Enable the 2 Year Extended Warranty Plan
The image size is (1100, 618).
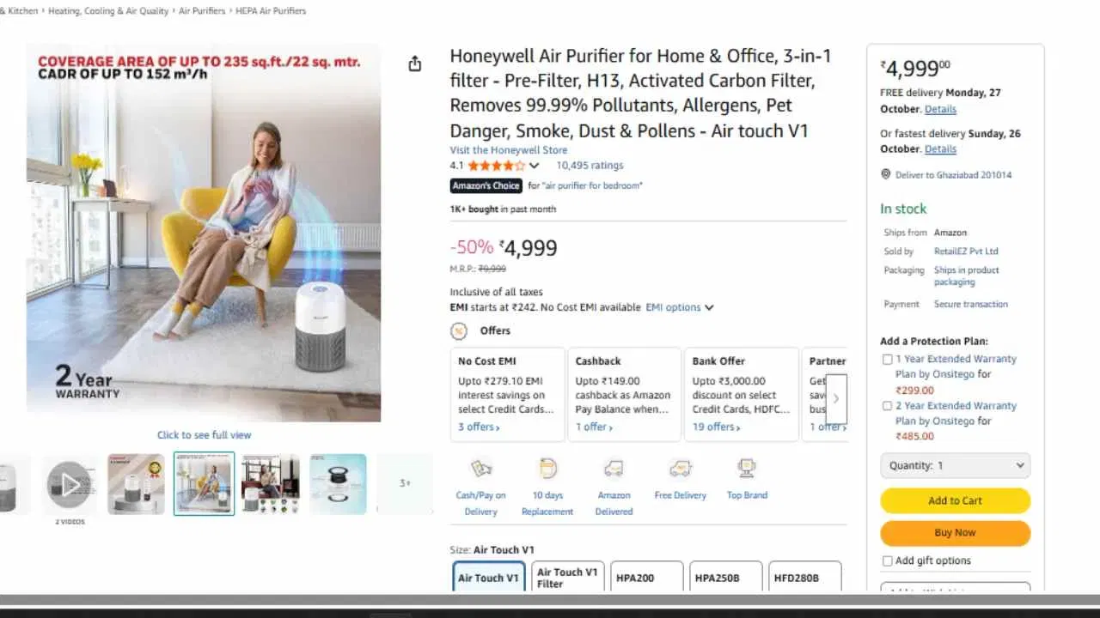(887, 405)
